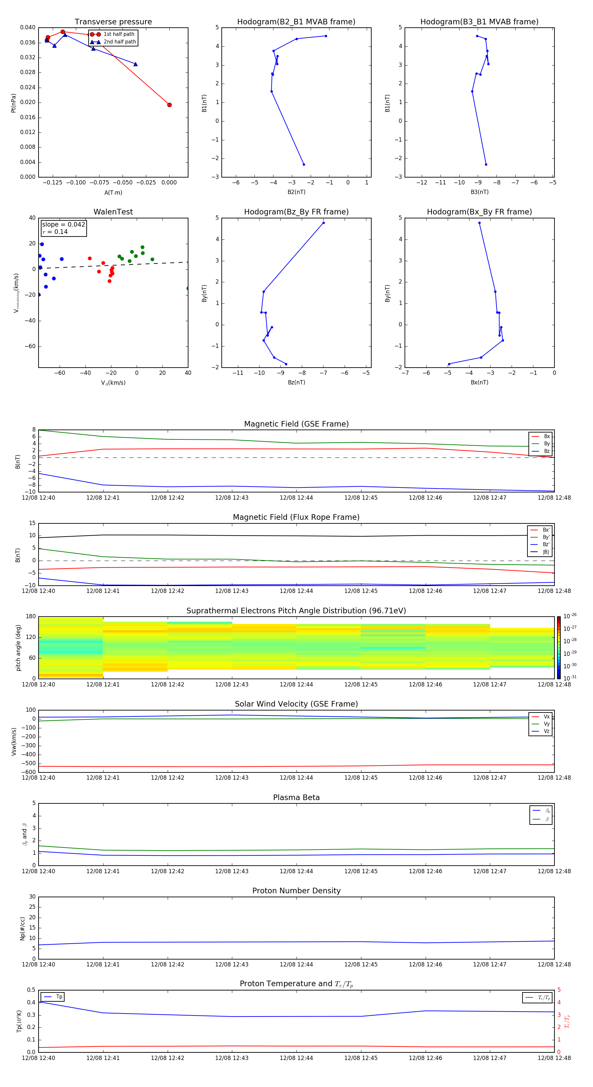Select "Bz'" in Flux Rope legend
The height and width of the screenshot is (1087, 593).
(x=540, y=545)
